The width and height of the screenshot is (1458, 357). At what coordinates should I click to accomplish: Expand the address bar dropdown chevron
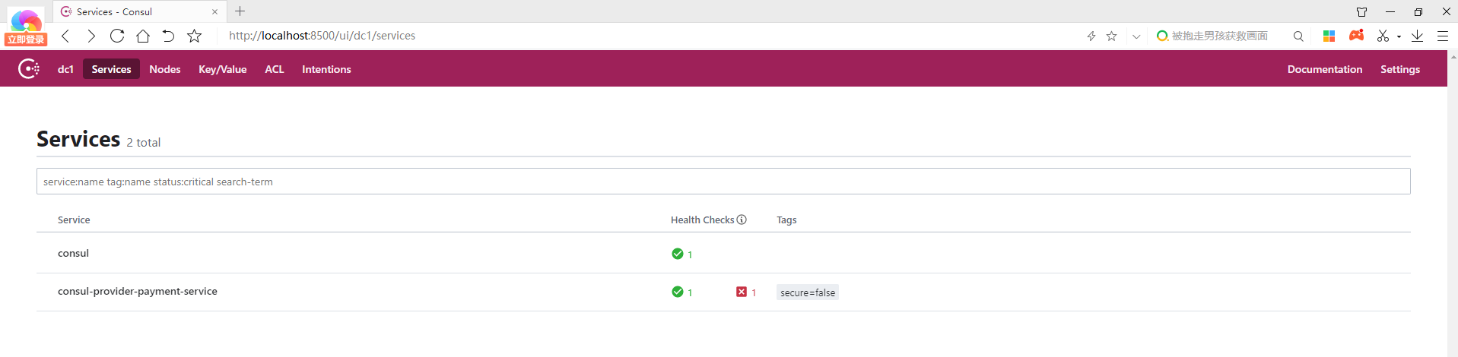point(1136,36)
